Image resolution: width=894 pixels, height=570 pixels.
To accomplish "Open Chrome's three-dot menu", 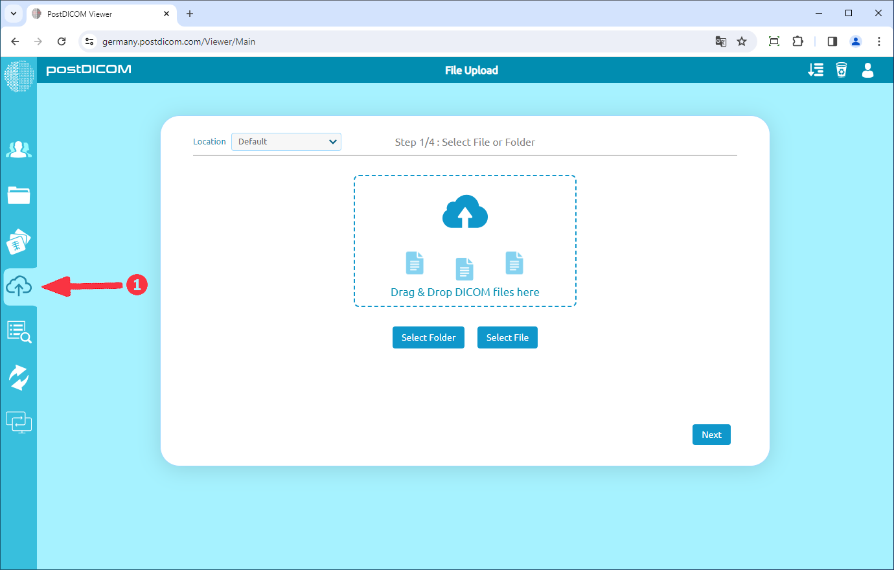I will [x=879, y=41].
